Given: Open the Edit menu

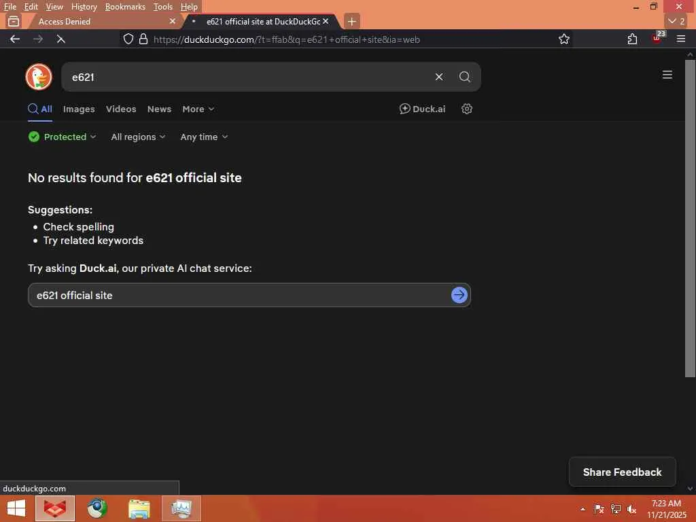Looking at the screenshot, I should pos(31,7).
